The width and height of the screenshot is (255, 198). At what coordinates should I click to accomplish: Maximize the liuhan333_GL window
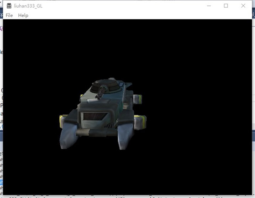[x=226, y=6]
